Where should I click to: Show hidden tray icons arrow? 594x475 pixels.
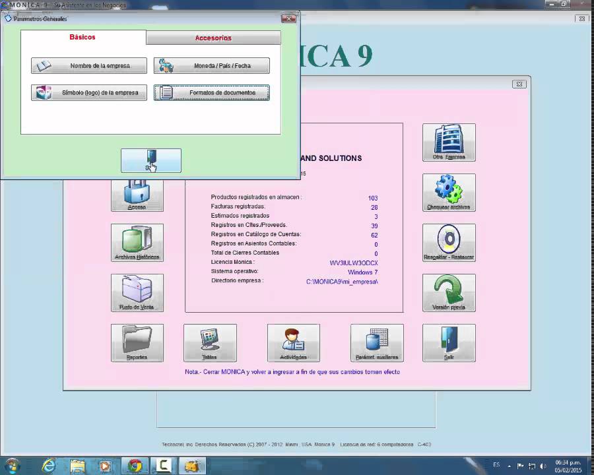click(x=509, y=466)
